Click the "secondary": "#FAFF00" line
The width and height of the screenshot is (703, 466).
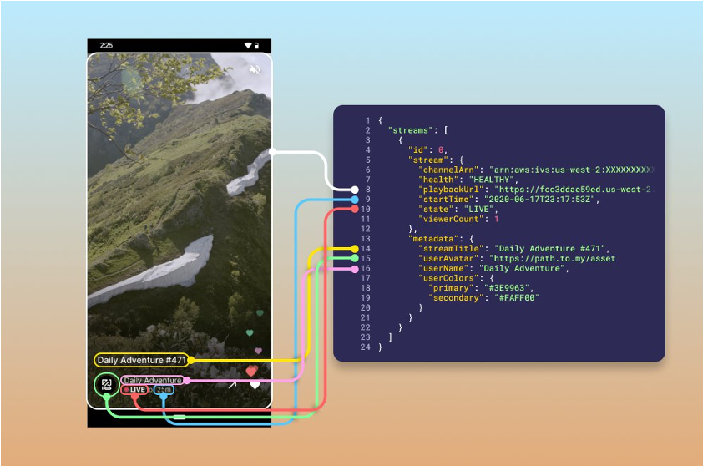coord(483,298)
